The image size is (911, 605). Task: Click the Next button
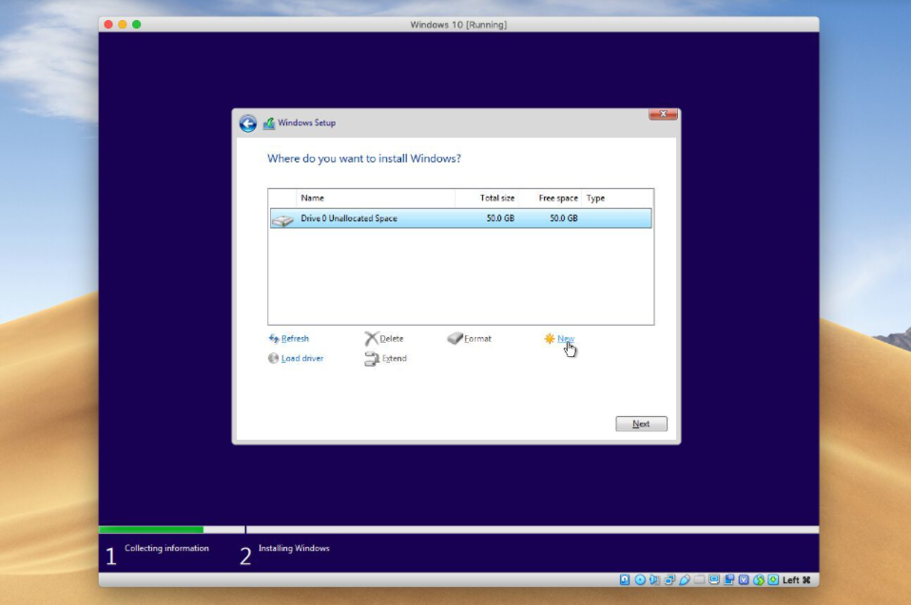tap(642, 424)
